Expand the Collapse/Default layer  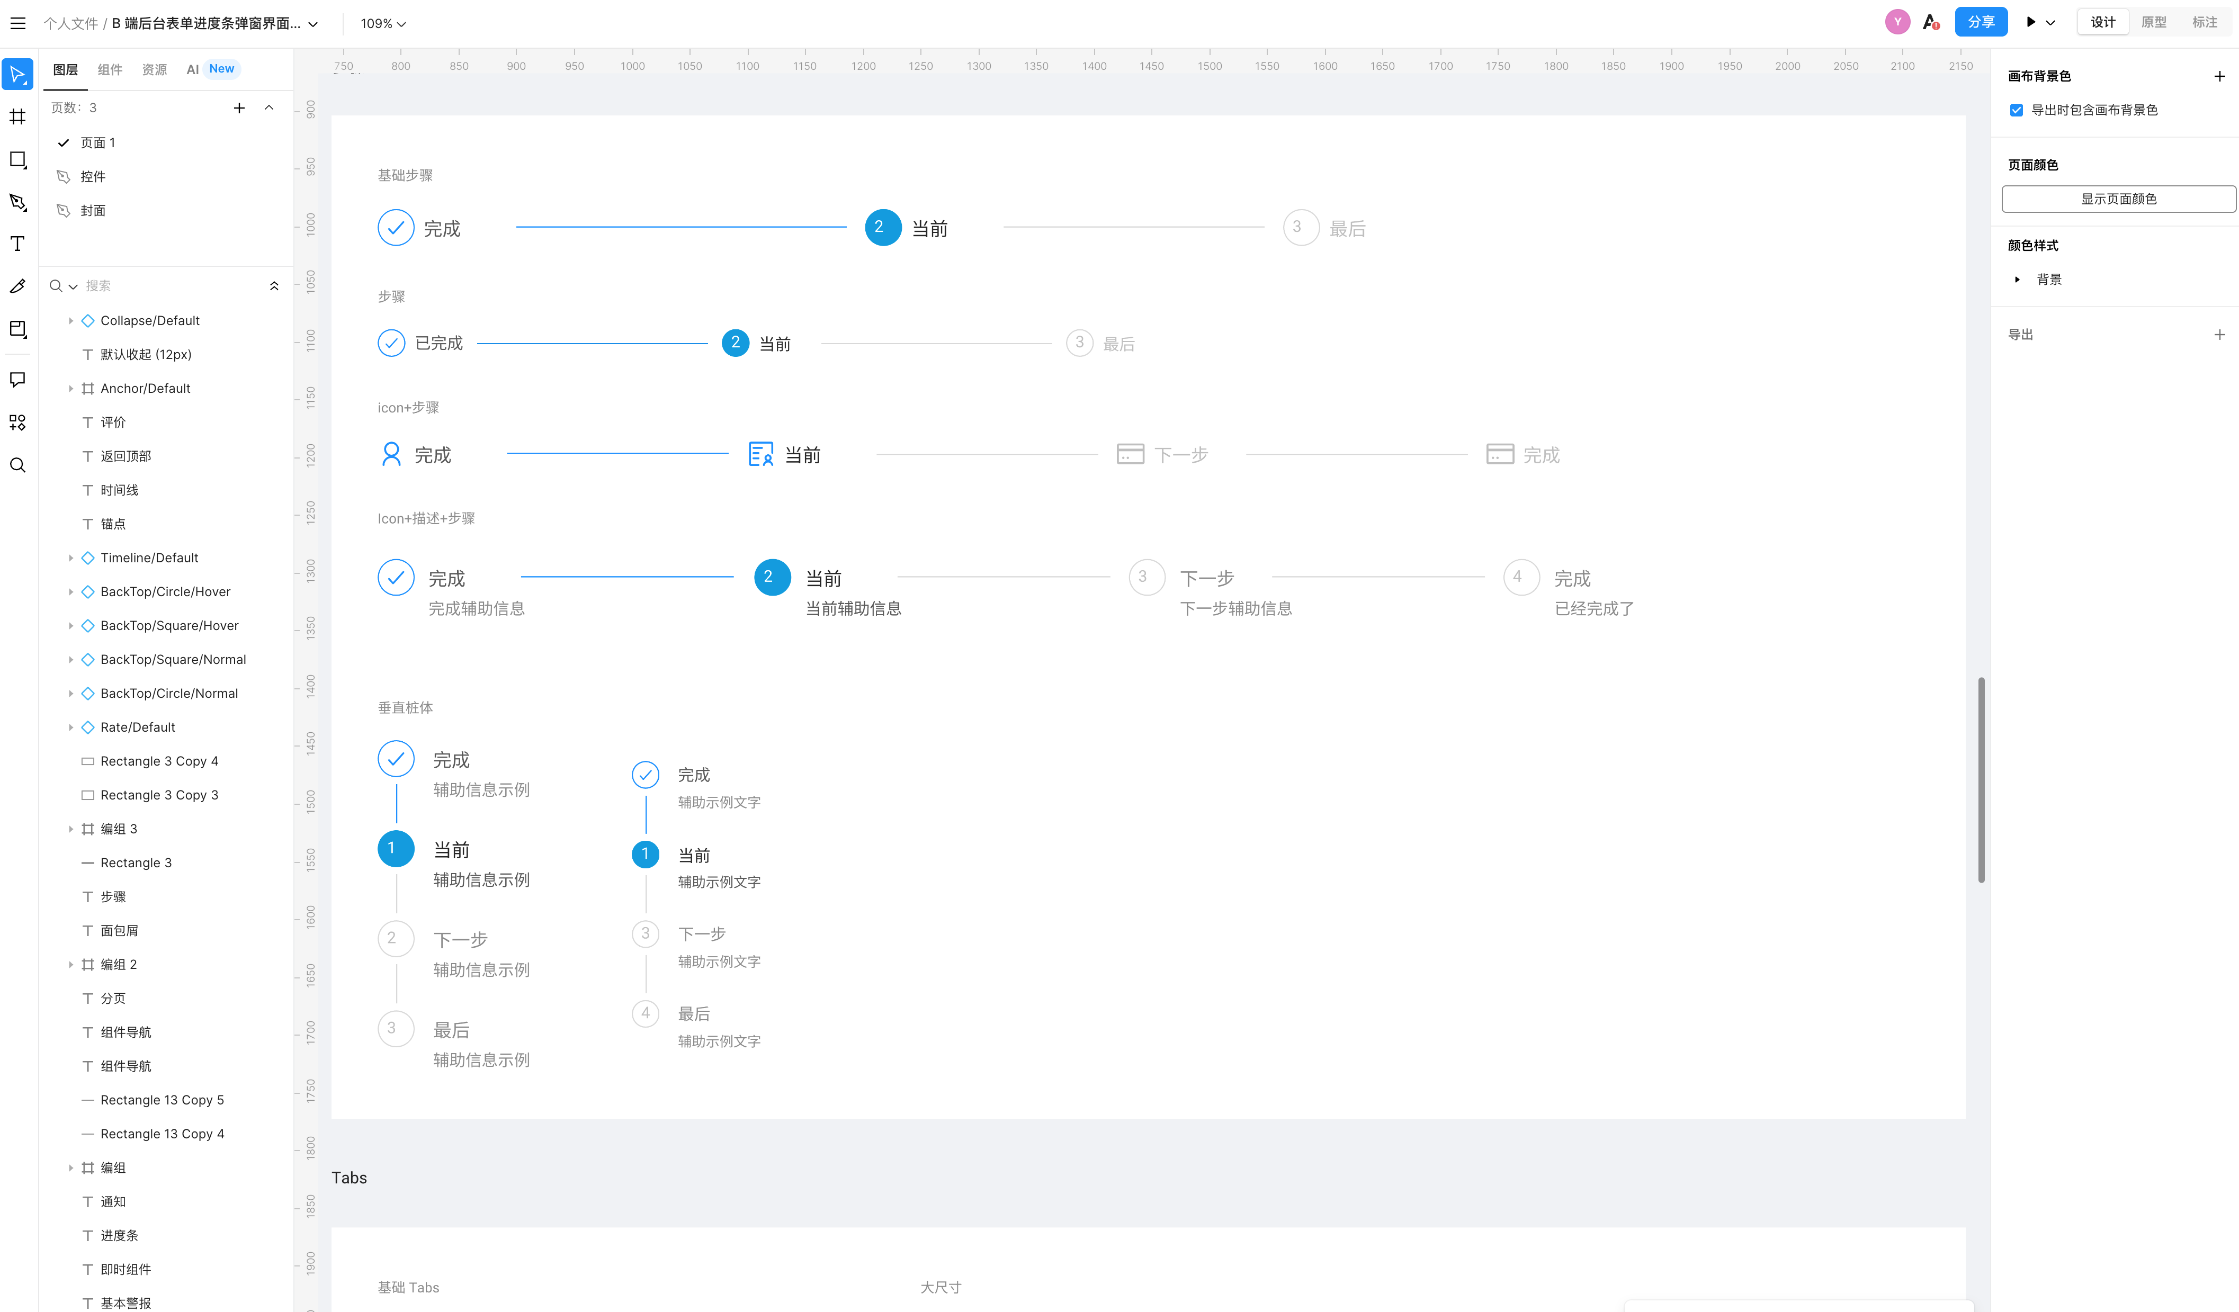71,321
